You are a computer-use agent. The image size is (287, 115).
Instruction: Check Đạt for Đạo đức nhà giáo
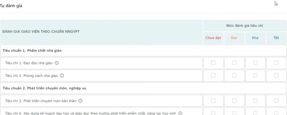click(234, 63)
